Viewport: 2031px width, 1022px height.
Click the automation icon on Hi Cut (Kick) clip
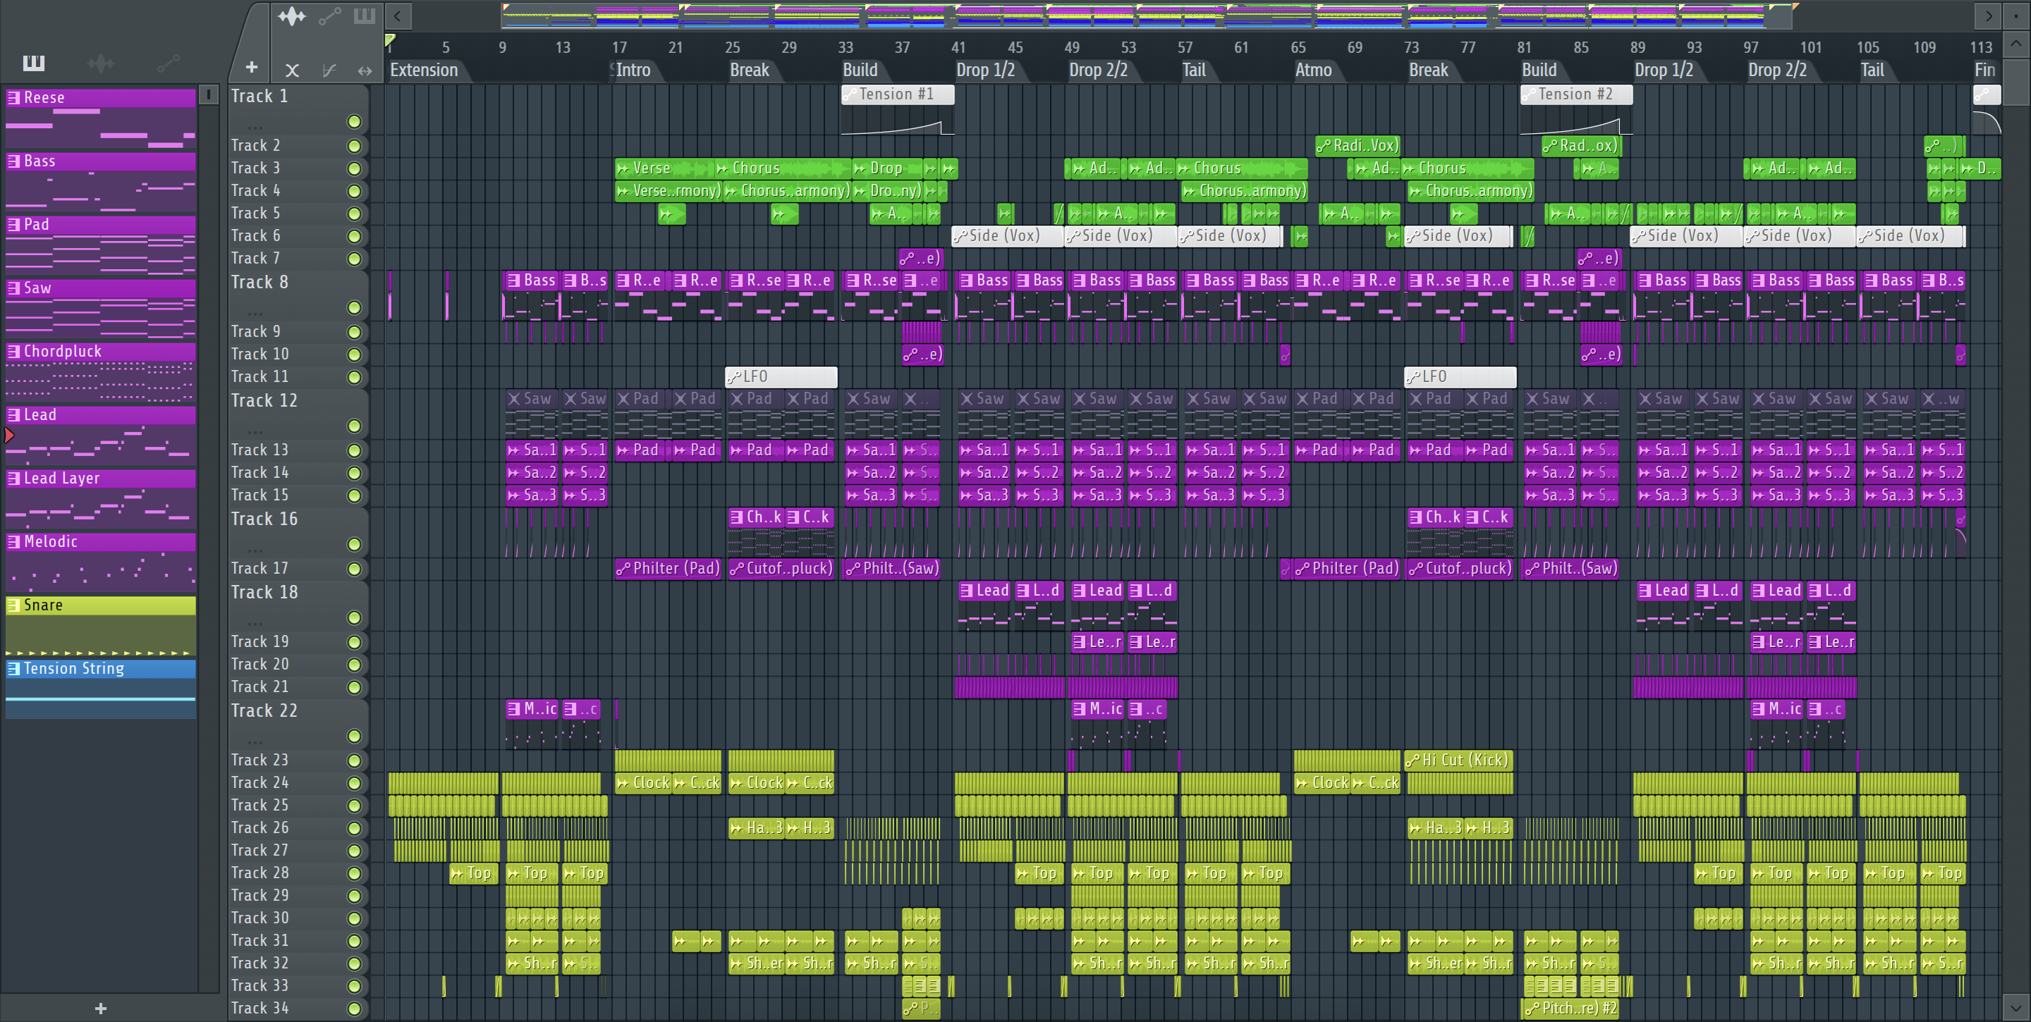[x=1414, y=761]
